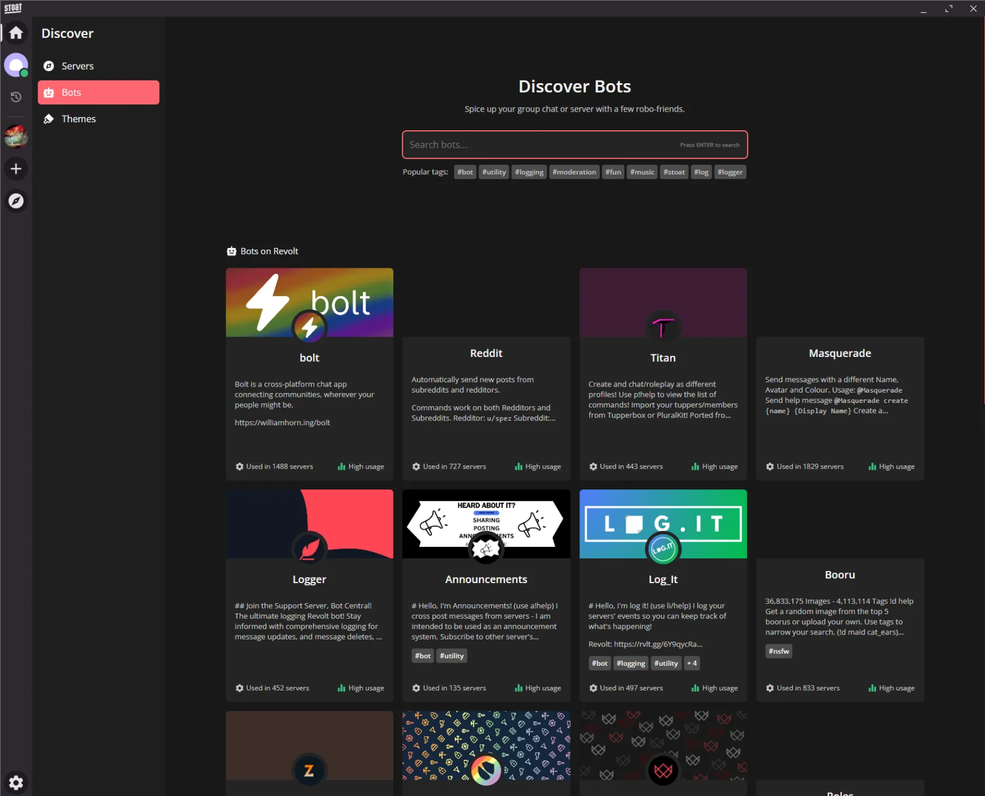The width and height of the screenshot is (985, 796).
Task: Click the #nsfw tag on the Booru card
Action: (x=778, y=651)
